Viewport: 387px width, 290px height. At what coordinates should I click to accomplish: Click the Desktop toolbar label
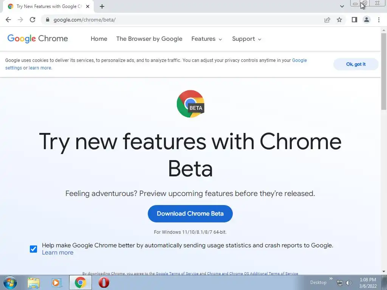318,282
